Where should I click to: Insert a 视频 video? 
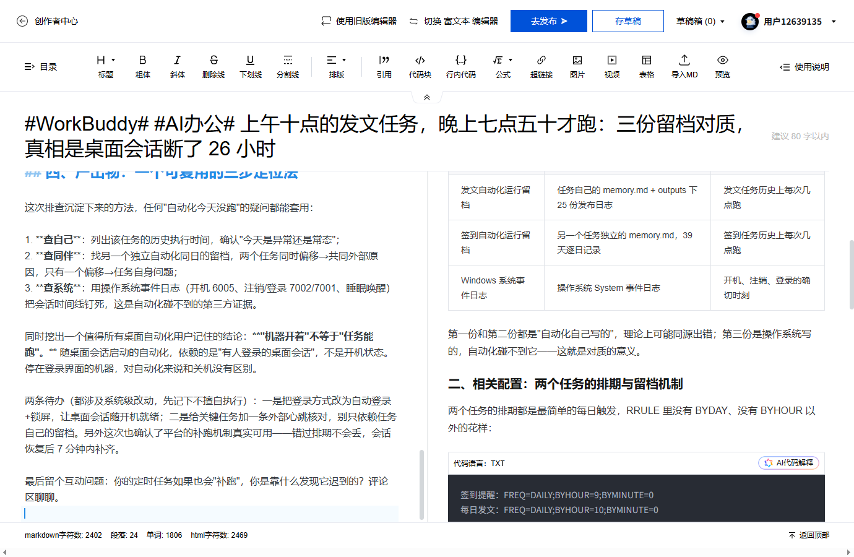pos(612,66)
